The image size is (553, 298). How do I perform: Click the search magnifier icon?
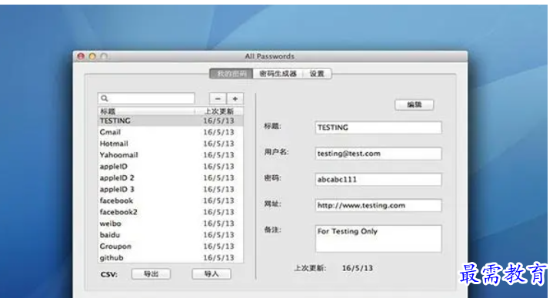(104, 98)
